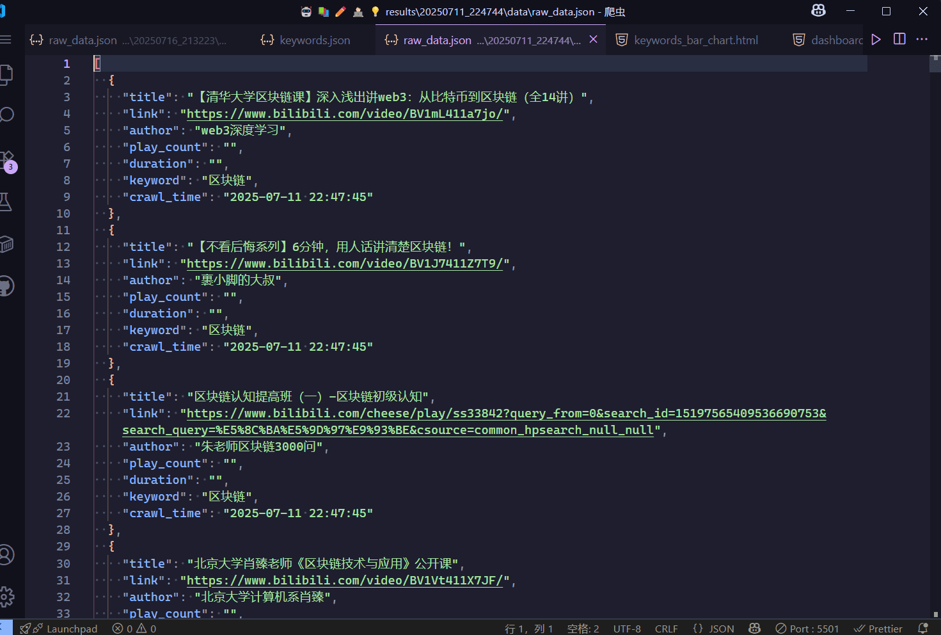This screenshot has height=635, width=941.
Task: Open the Extensions view with badge 3
Action: [x=7, y=160]
